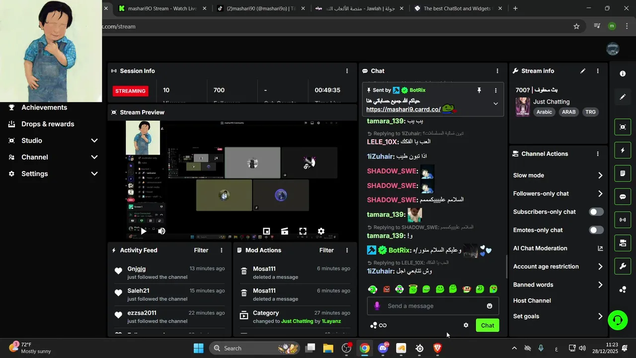Click the chat panel scrollbar
636x358 pixels.
[x=506, y=267]
